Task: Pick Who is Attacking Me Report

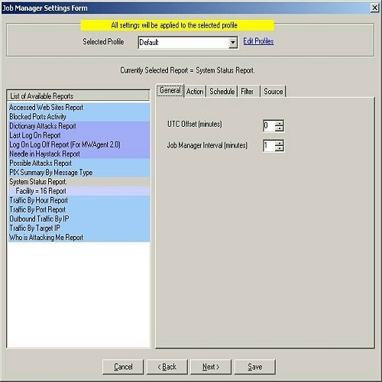Action: point(79,238)
